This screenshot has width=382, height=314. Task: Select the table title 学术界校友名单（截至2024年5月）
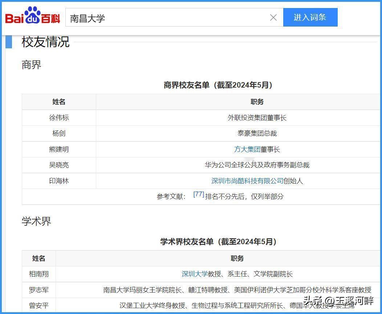pos(218,242)
